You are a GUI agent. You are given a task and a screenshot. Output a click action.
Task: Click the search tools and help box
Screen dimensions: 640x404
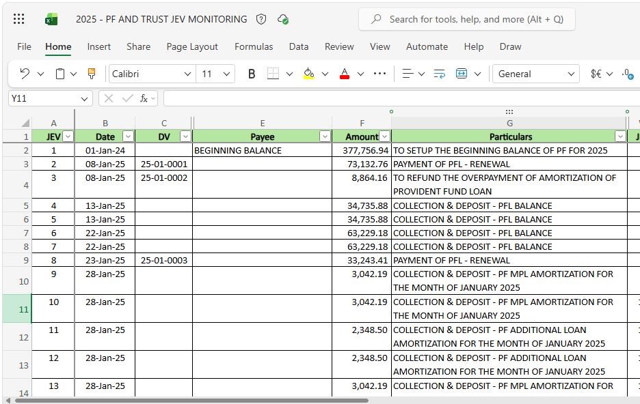coord(467,19)
